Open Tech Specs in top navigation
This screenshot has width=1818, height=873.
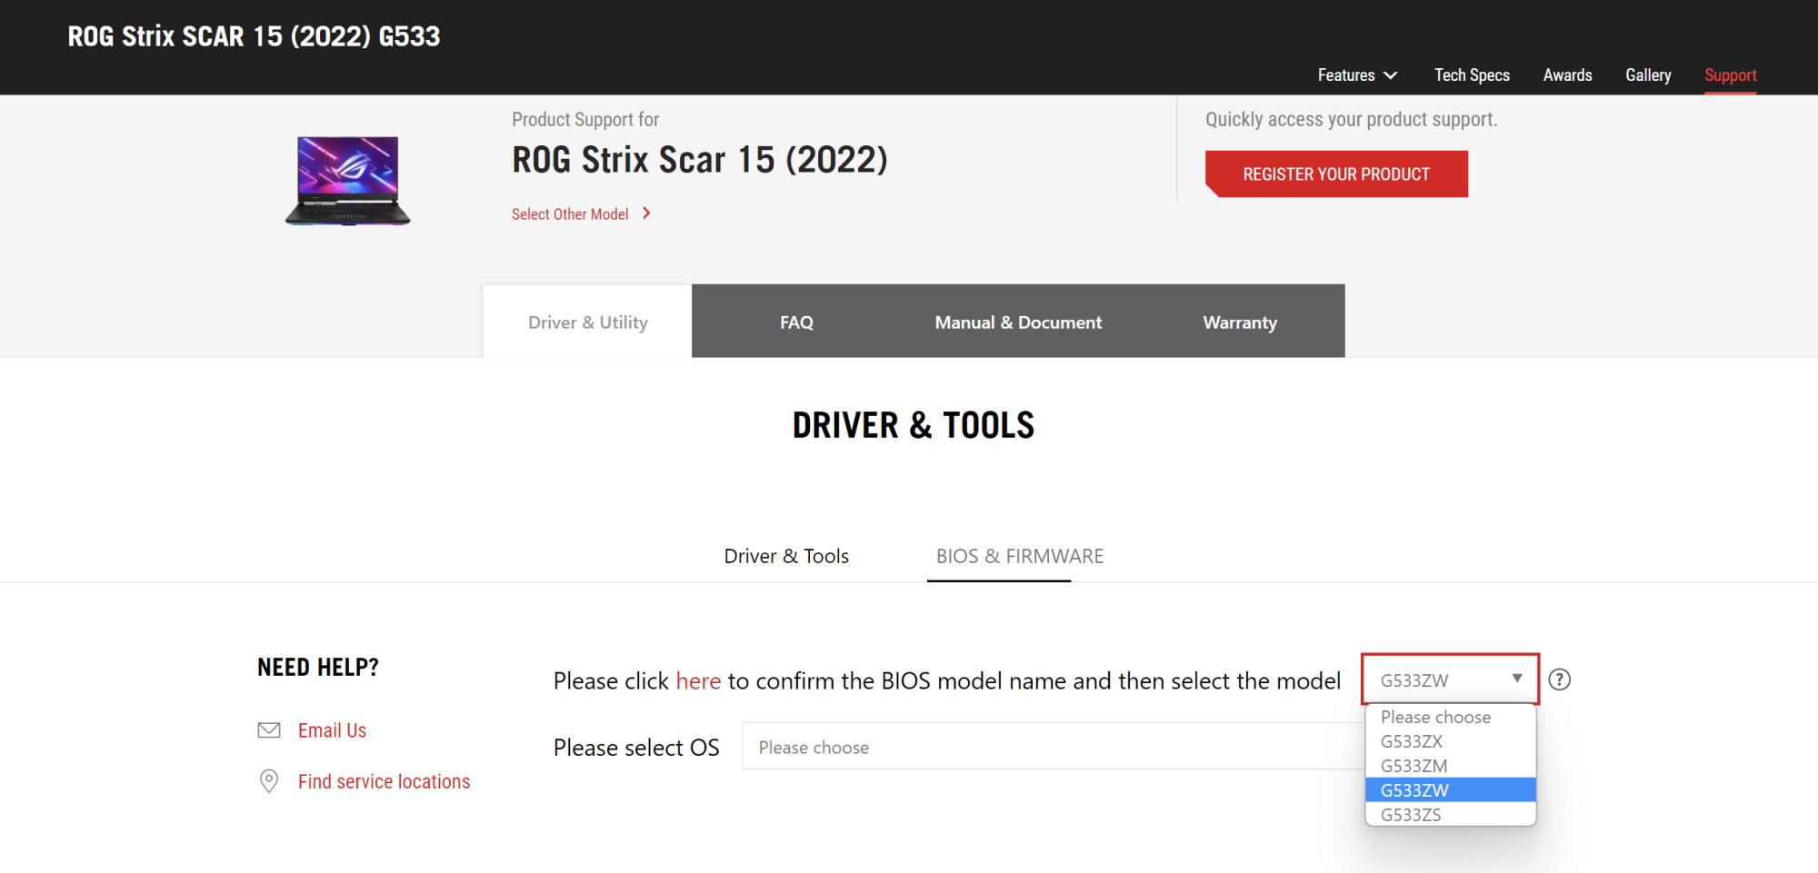tap(1472, 75)
